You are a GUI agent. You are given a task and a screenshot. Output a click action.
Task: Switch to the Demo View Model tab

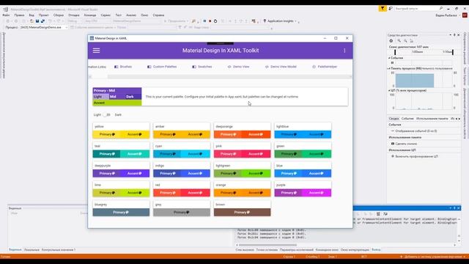coord(281,67)
